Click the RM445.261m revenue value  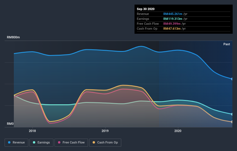point(173,14)
